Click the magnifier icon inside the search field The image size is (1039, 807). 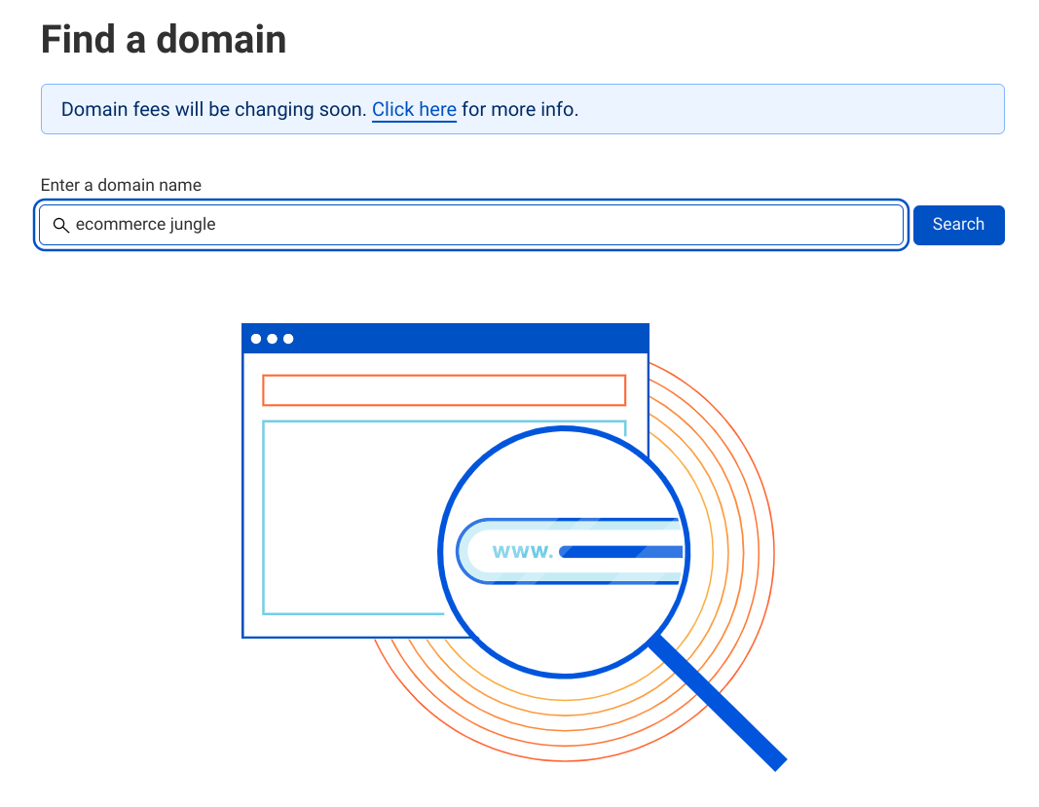60,225
